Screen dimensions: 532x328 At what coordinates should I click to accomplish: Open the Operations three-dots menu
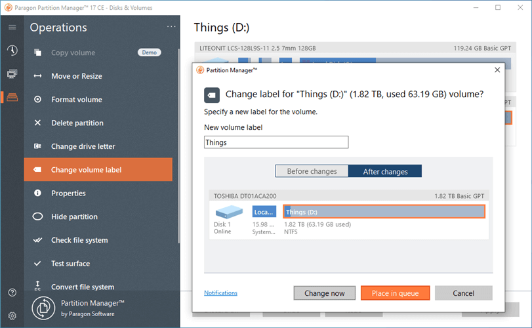coord(171,26)
